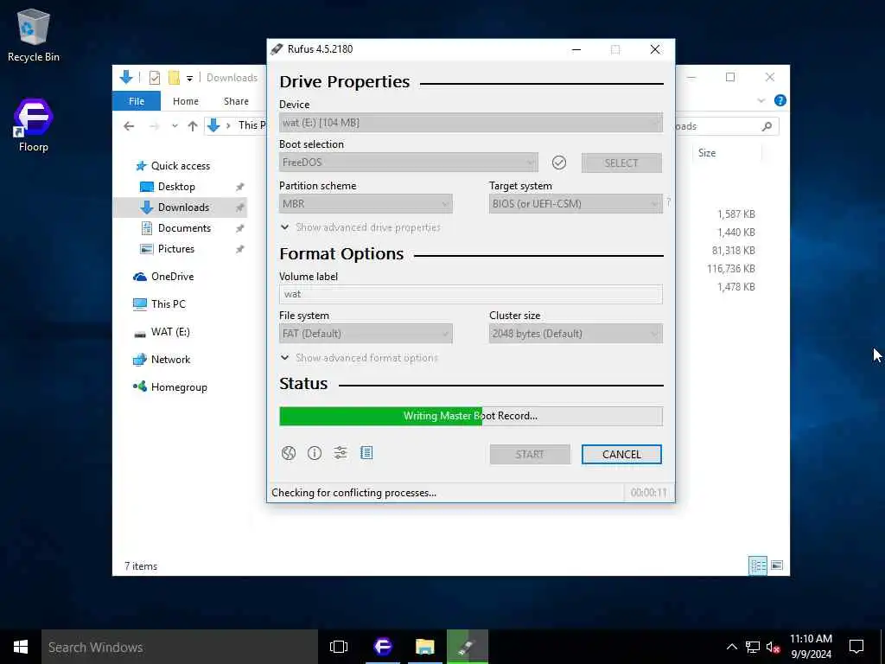Open Task View on taskbar
The image size is (885, 664).
tap(339, 647)
